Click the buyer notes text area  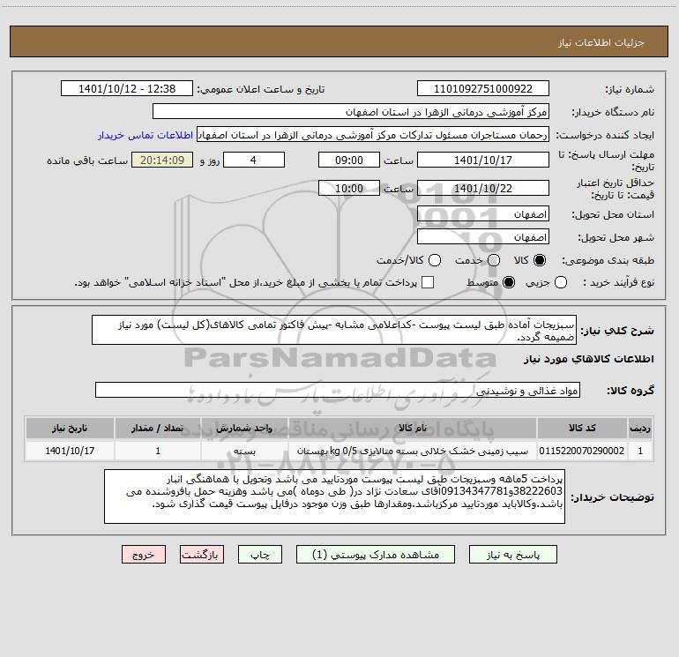(x=335, y=496)
